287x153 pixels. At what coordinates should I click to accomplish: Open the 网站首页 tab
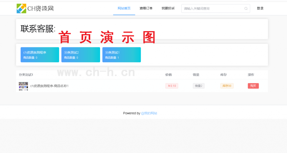click(x=124, y=8)
